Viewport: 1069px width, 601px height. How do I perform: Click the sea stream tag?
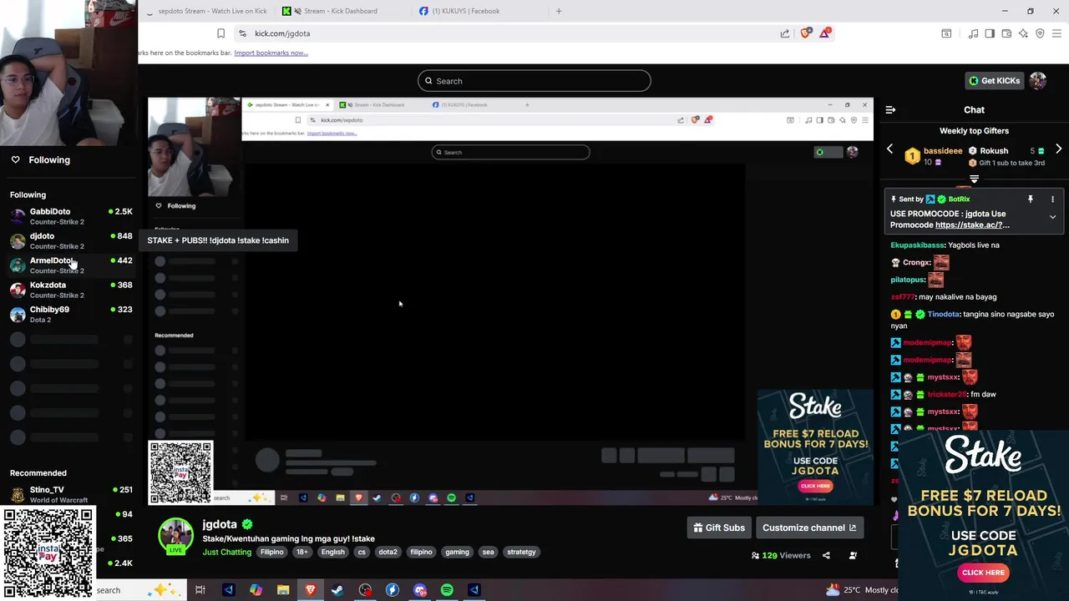488,552
